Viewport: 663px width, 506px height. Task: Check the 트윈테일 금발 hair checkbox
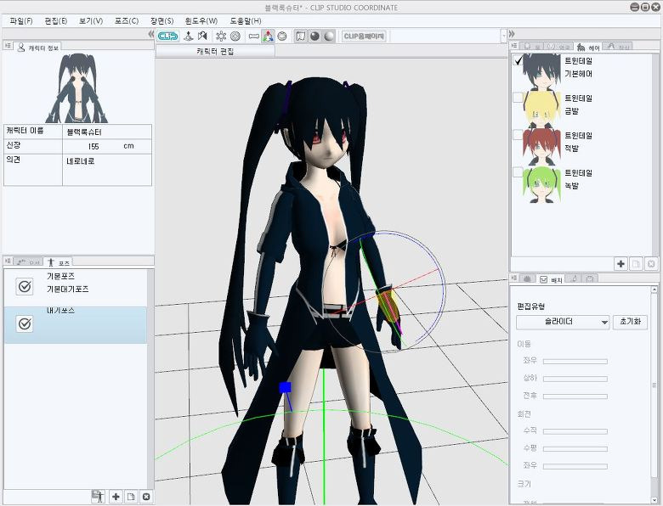[518, 98]
